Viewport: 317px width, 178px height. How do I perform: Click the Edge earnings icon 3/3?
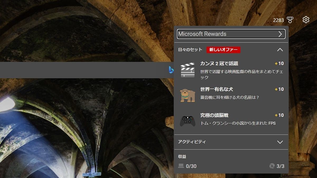(x=272, y=166)
